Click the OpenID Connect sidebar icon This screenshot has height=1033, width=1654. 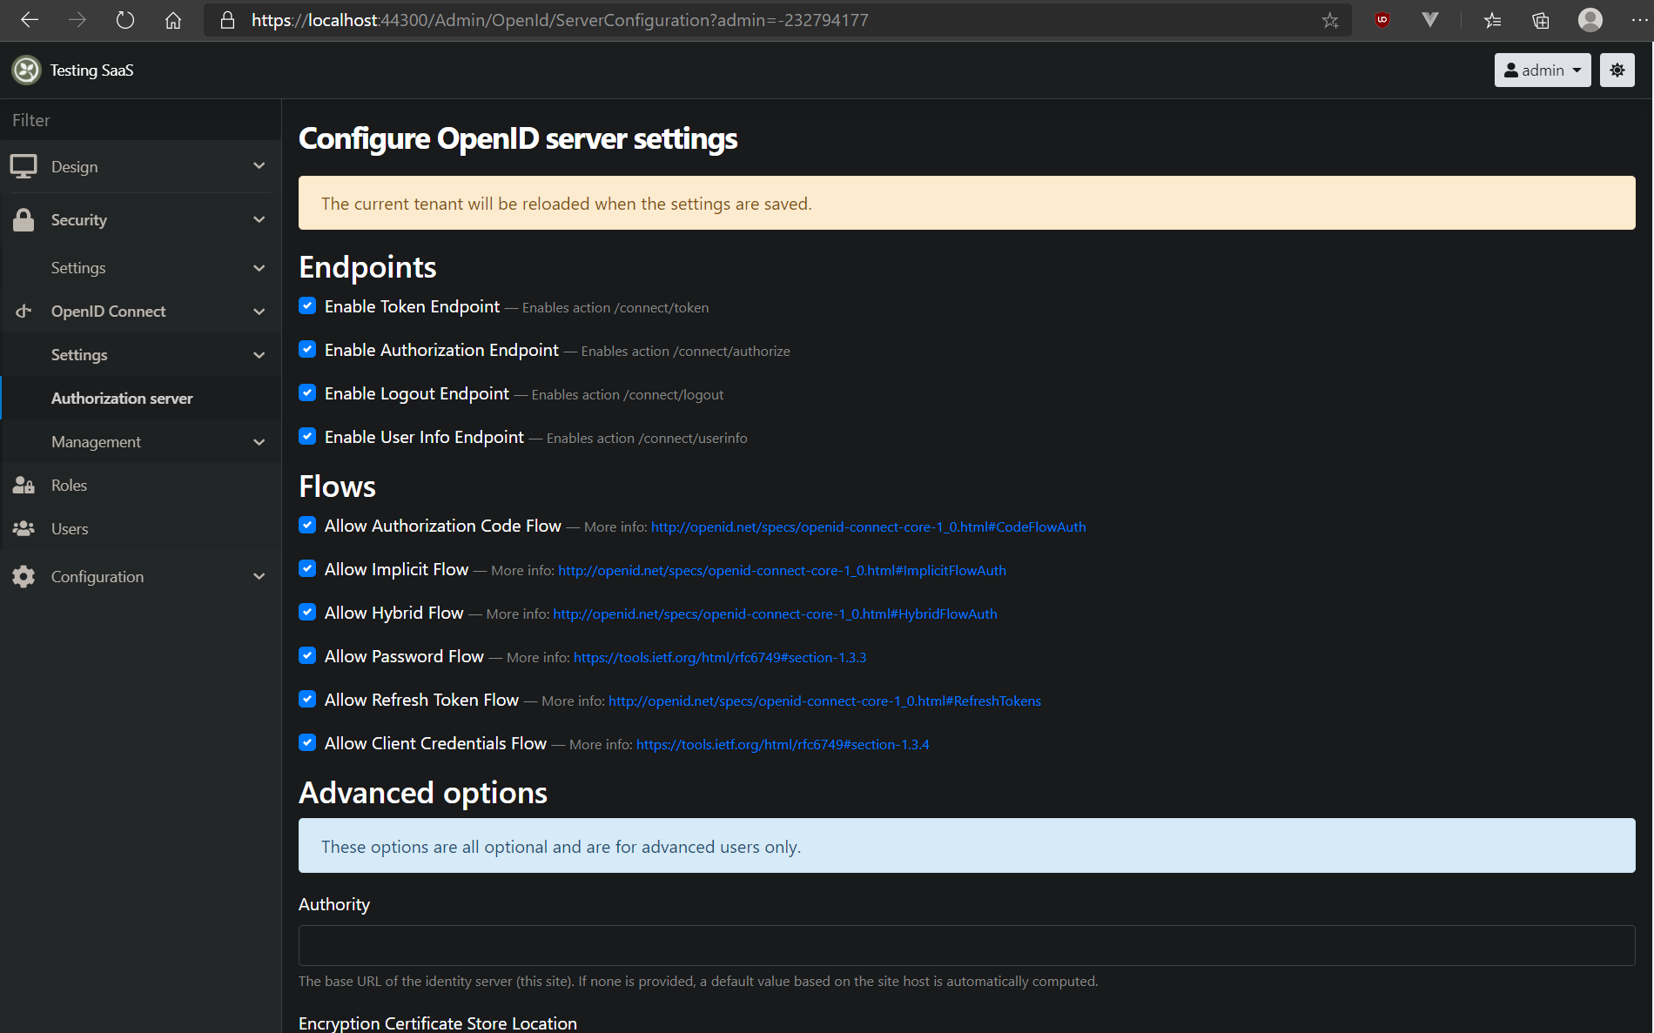[x=24, y=311]
